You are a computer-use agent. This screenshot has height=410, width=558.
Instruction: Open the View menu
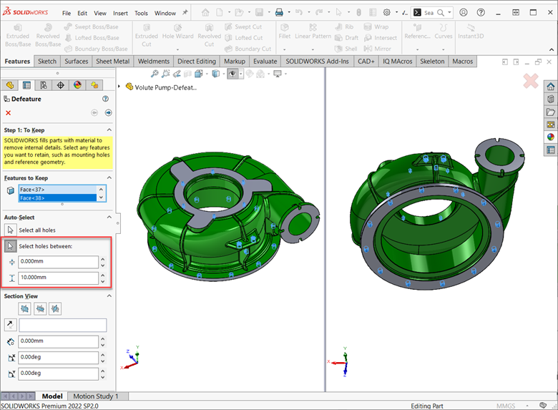point(100,13)
